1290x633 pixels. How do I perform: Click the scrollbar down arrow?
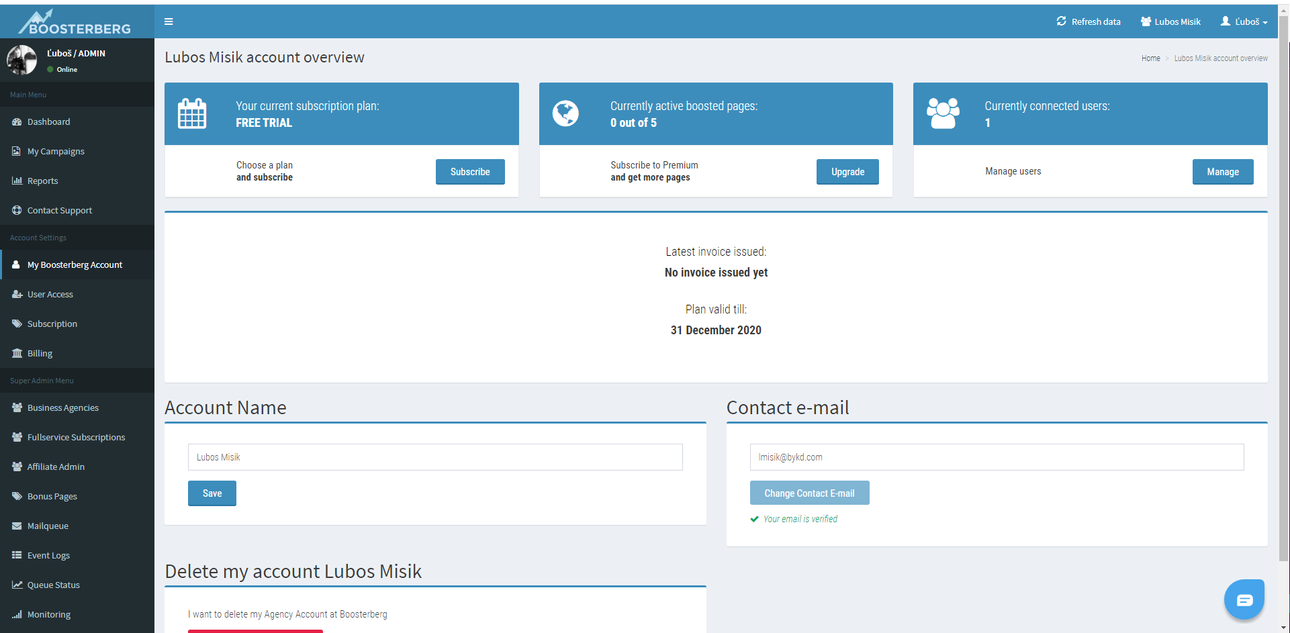pos(1284,628)
